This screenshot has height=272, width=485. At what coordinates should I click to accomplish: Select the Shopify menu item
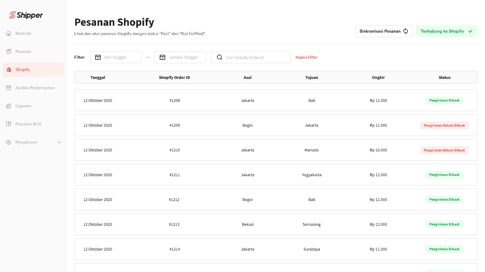click(33, 70)
